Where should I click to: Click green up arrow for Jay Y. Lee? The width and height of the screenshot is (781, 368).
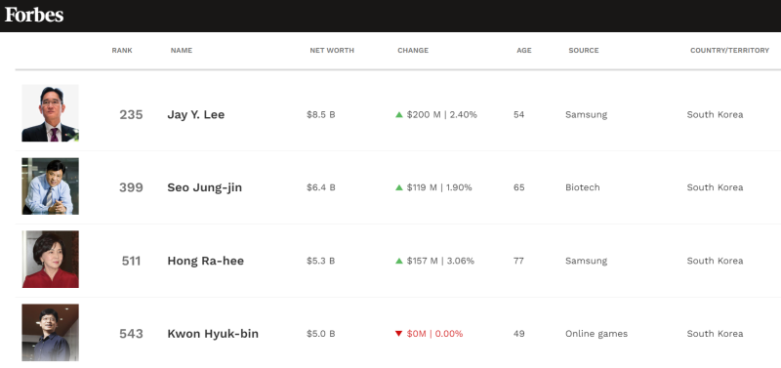tap(399, 114)
